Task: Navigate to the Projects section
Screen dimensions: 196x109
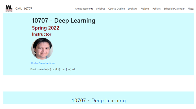Action: coord(145,9)
